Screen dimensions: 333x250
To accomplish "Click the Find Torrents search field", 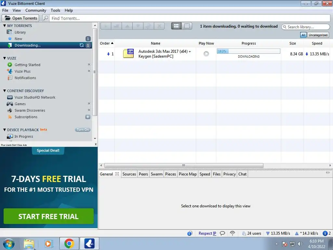I will 190,18.
